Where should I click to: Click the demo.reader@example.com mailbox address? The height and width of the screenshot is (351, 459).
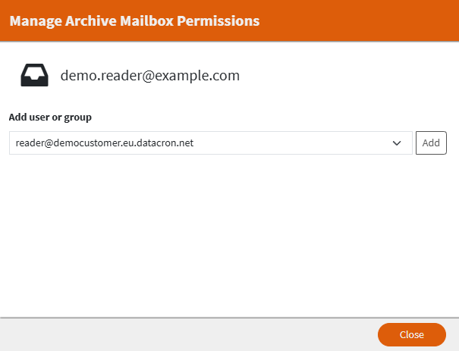click(149, 75)
